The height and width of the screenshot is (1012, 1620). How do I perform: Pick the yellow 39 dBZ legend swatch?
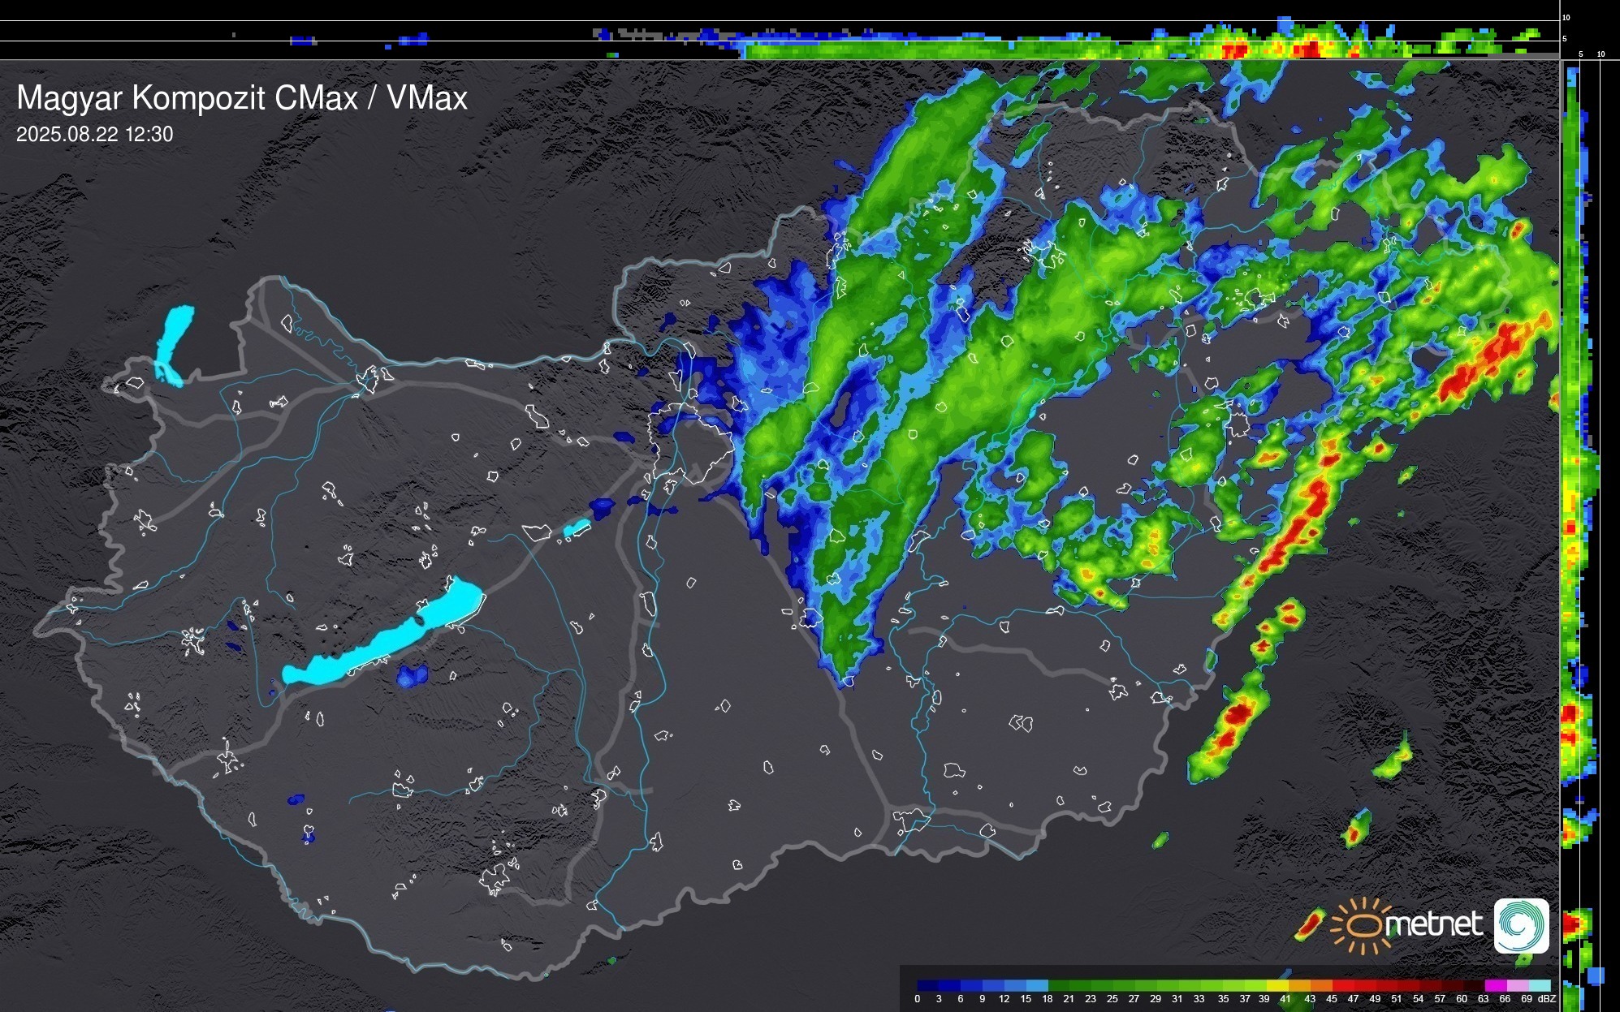click(x=1277, y=985)
